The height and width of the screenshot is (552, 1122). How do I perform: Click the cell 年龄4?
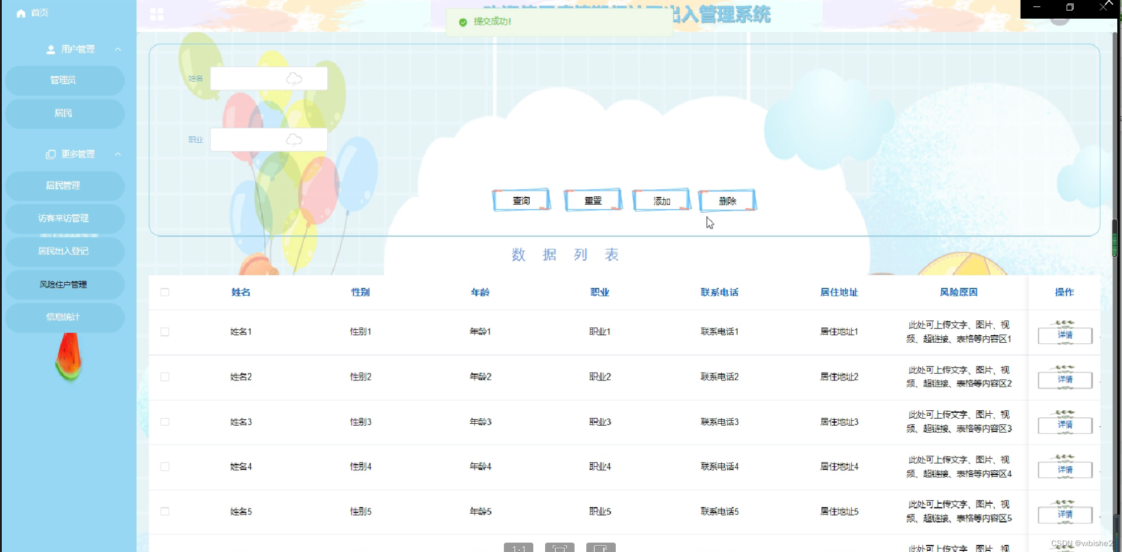coord(480,466)
